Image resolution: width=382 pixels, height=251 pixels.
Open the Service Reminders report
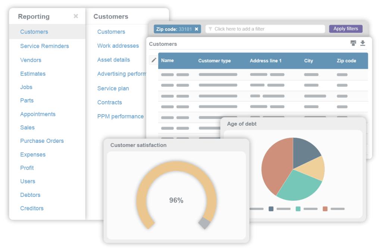coord(44,46)
